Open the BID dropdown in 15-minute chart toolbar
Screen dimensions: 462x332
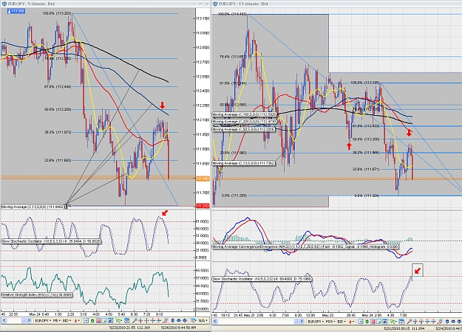(x=342, y=322)
